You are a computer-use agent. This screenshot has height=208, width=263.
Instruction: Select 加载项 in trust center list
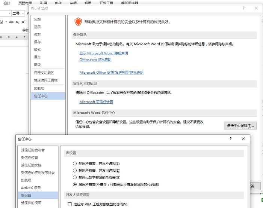pyautogui.click(x=38, y=180)
